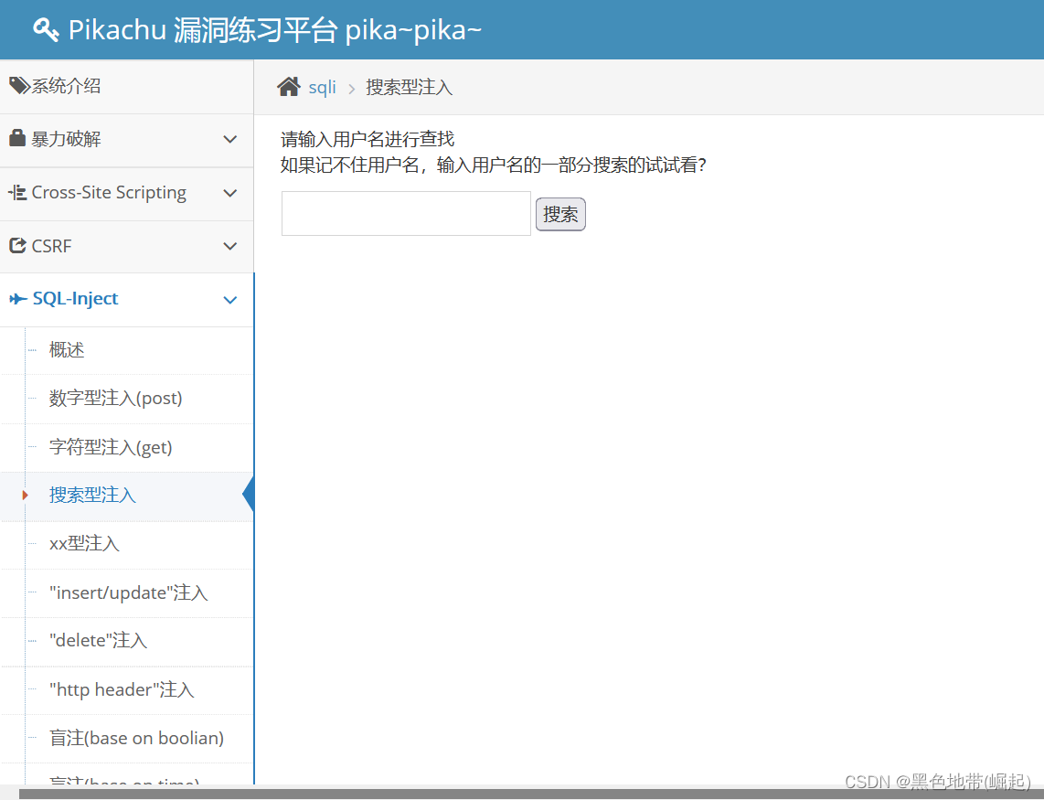Click the horizontal scrollbar at the bottom
Screen dimensions: 1044x800
pyautogui.click(x=531, y=794)
